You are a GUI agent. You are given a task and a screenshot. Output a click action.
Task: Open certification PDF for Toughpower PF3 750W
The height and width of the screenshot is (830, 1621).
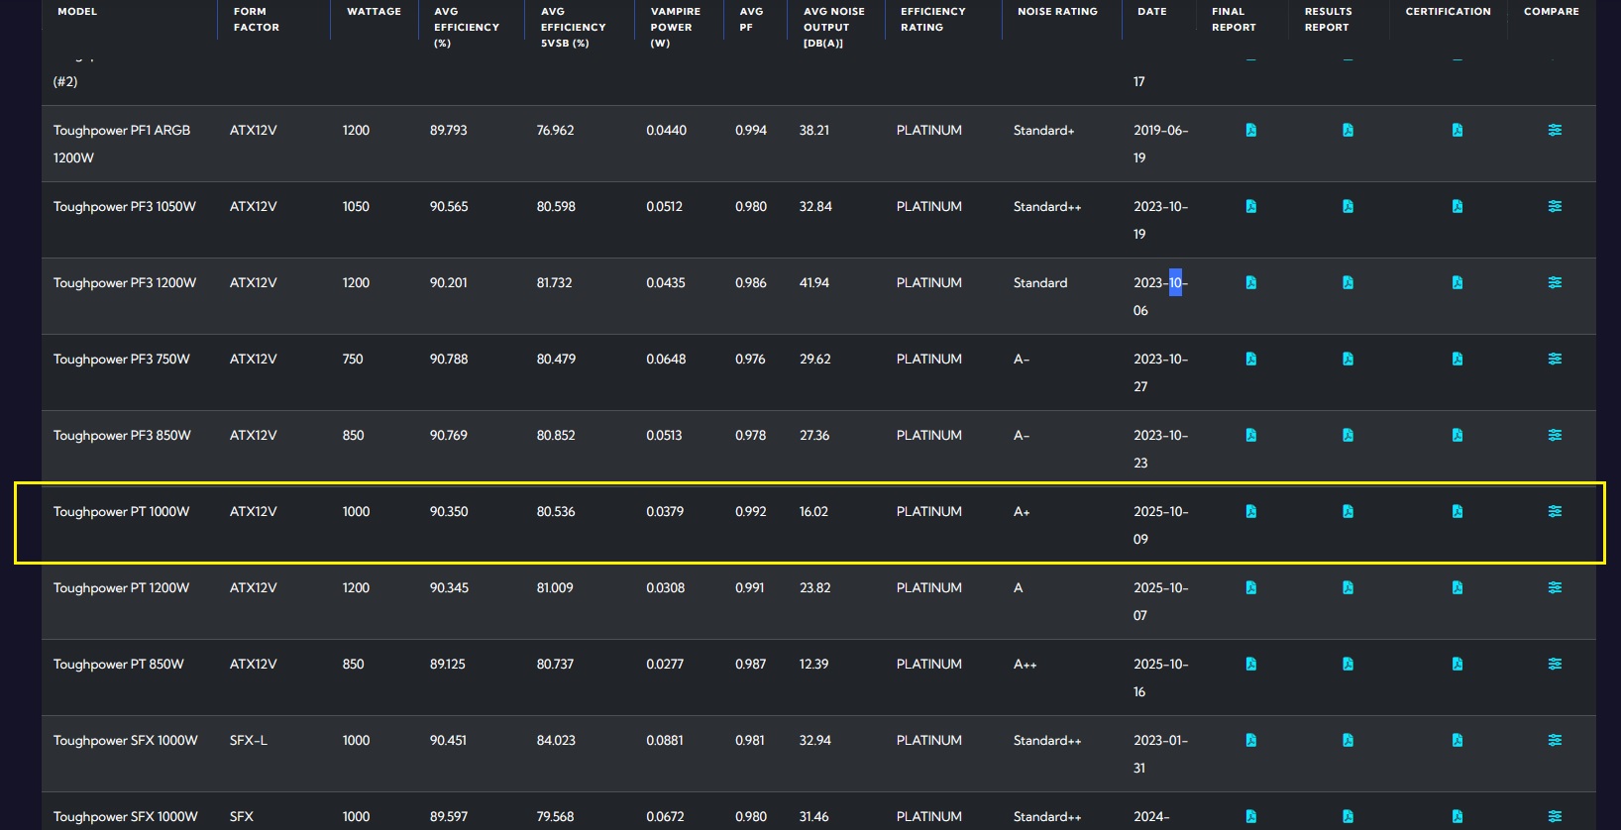pos(1457,359)
